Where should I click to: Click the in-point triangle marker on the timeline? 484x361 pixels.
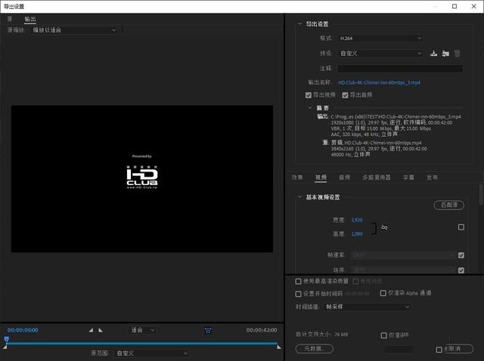5,347
